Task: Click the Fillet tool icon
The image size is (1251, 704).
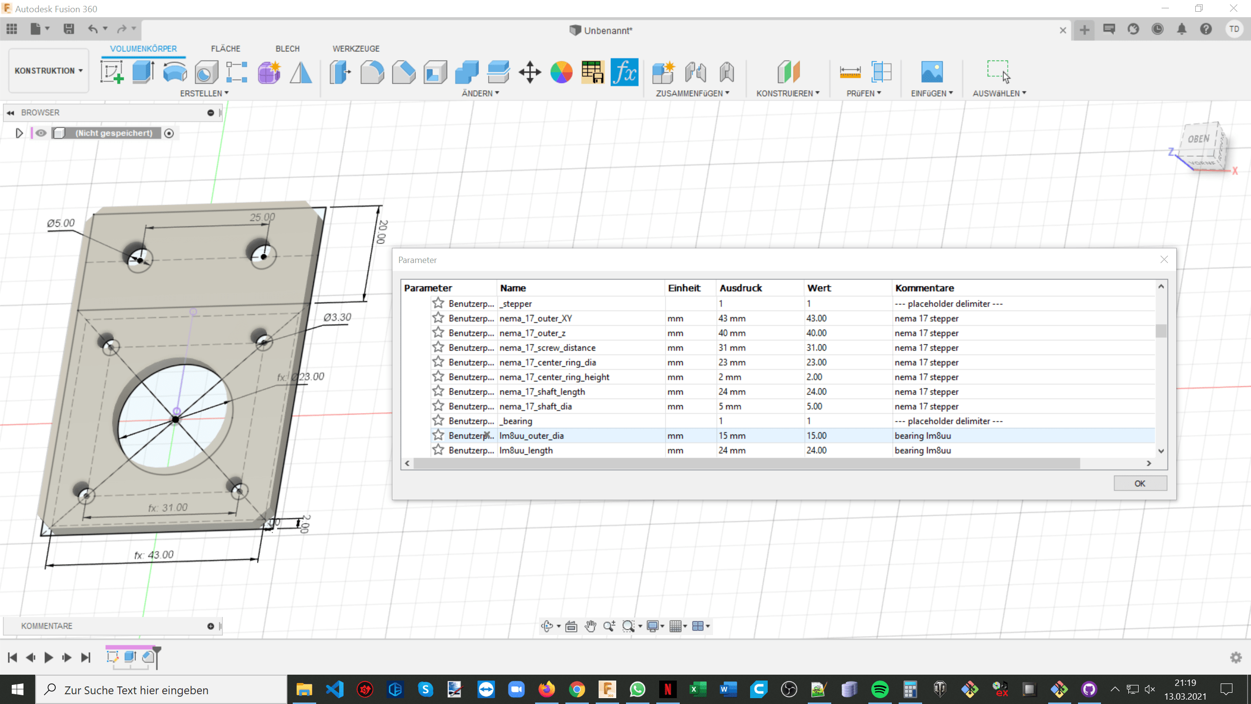Action: (x=372, y=72)
